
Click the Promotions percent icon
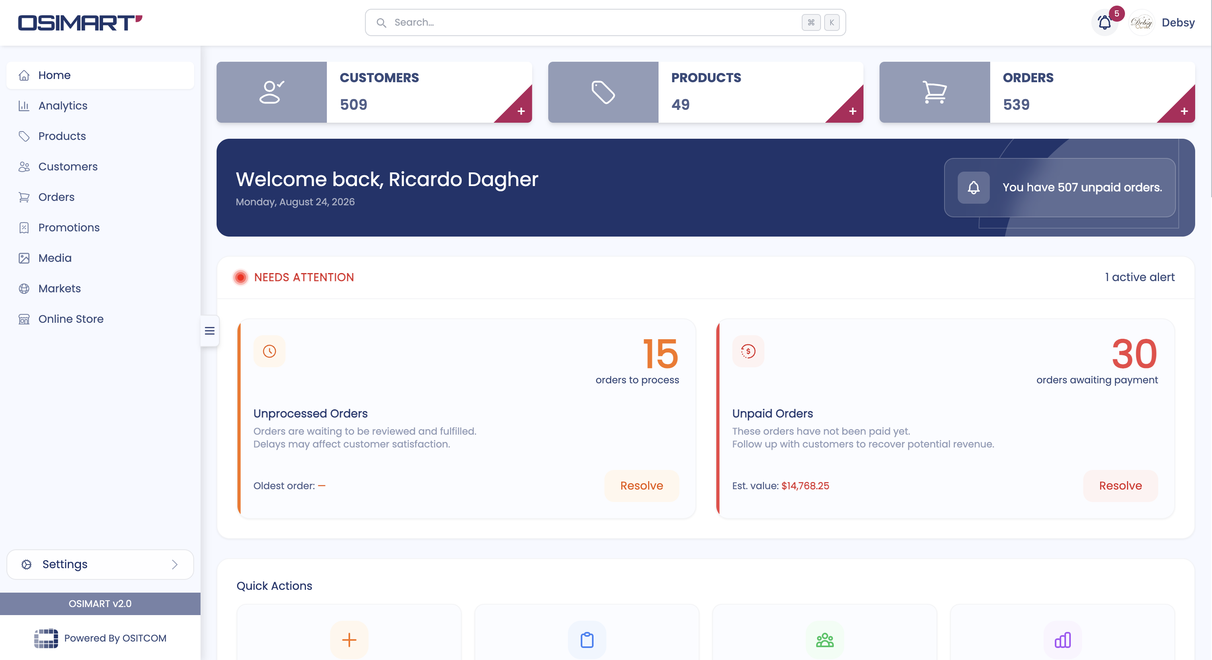pos(24,228)
